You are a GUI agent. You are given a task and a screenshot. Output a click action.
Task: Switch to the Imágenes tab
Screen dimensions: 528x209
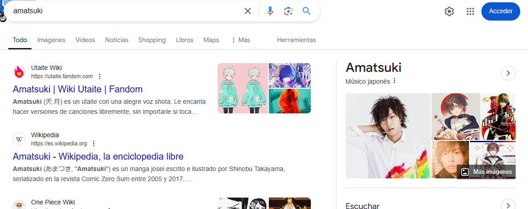(51, 40)
